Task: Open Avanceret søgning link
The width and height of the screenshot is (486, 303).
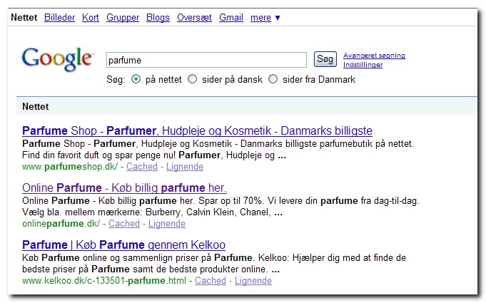Action: [x=374, y=56]
